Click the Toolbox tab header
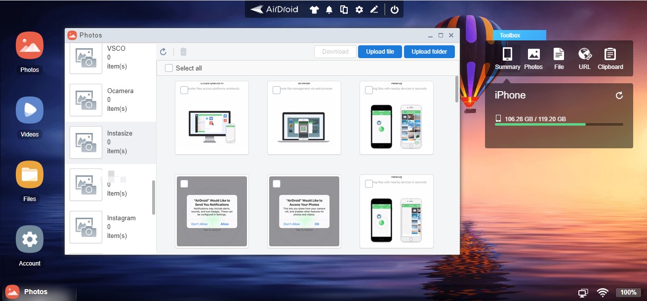The width and height of the screenshot is (647, 301). pos(520,35)
